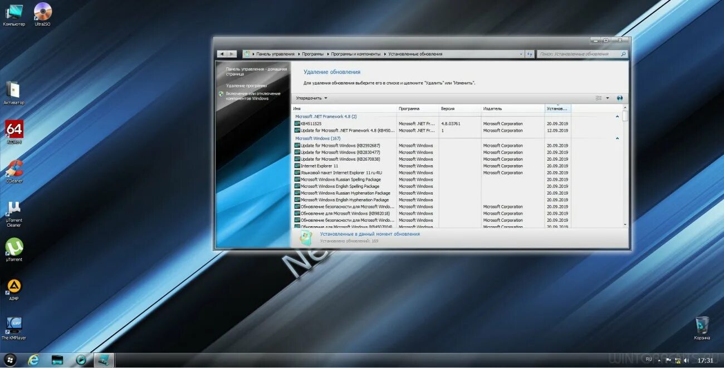
Task: Launch Internet Explorer from the taskbar
Action: (x=34, y=360)
